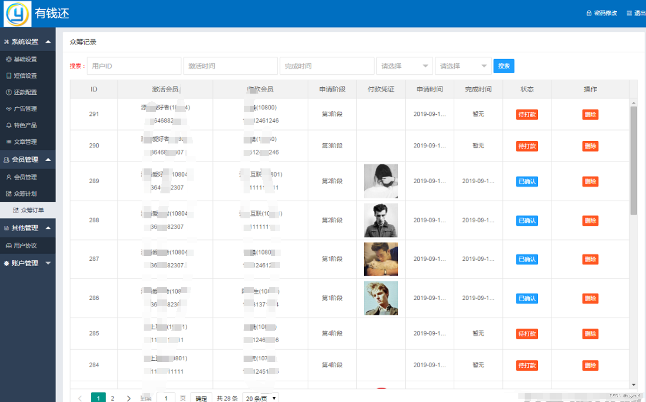Image resolution: width=646 pixels, height=402 pixels.
Task: Open 短信设置 in the sidebar
Action: [25, 76]
